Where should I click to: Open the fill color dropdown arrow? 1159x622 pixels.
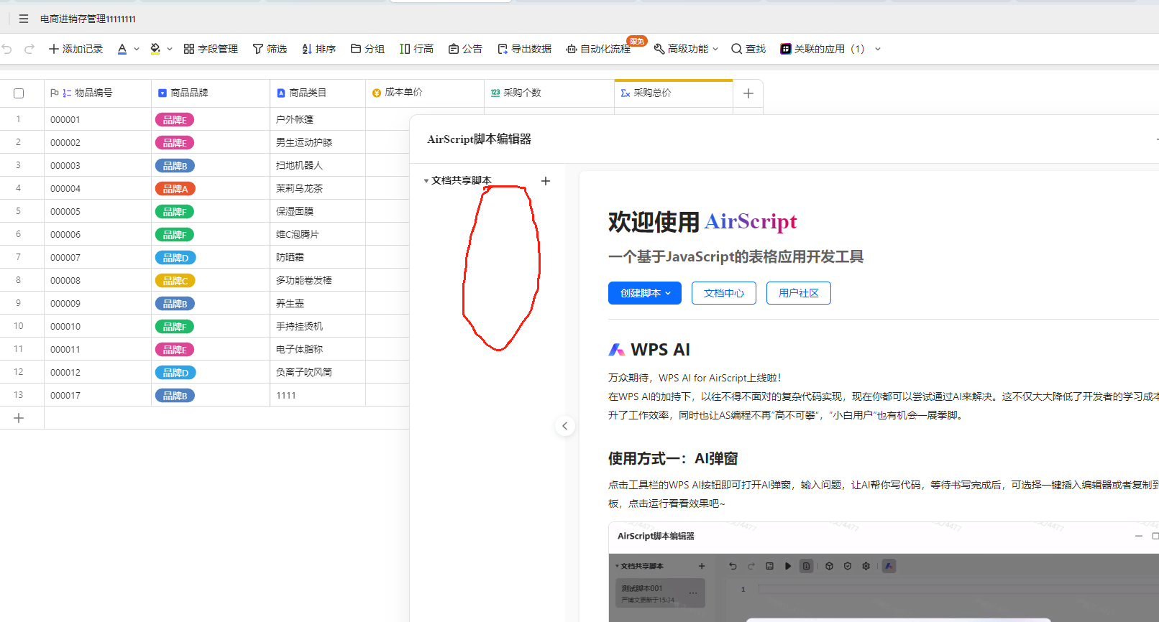tap(170, 49)
